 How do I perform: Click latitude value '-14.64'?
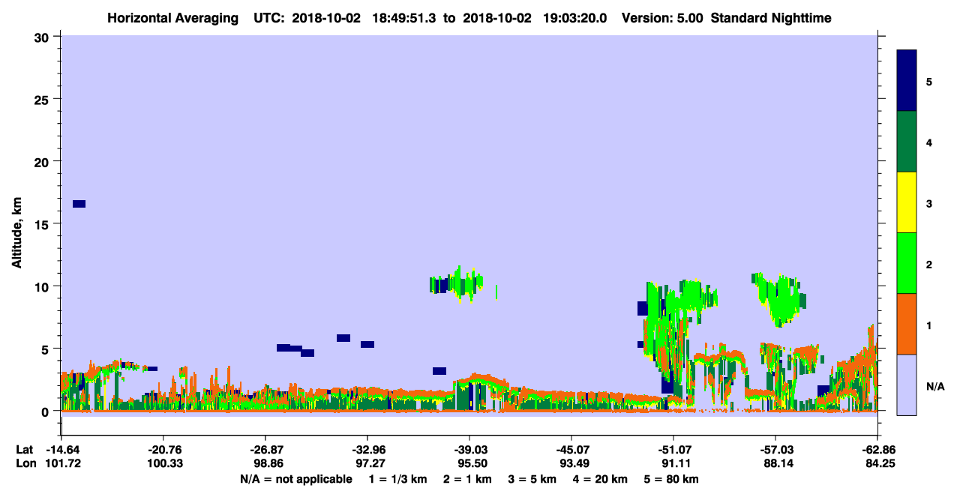click(x=62, y=450)
